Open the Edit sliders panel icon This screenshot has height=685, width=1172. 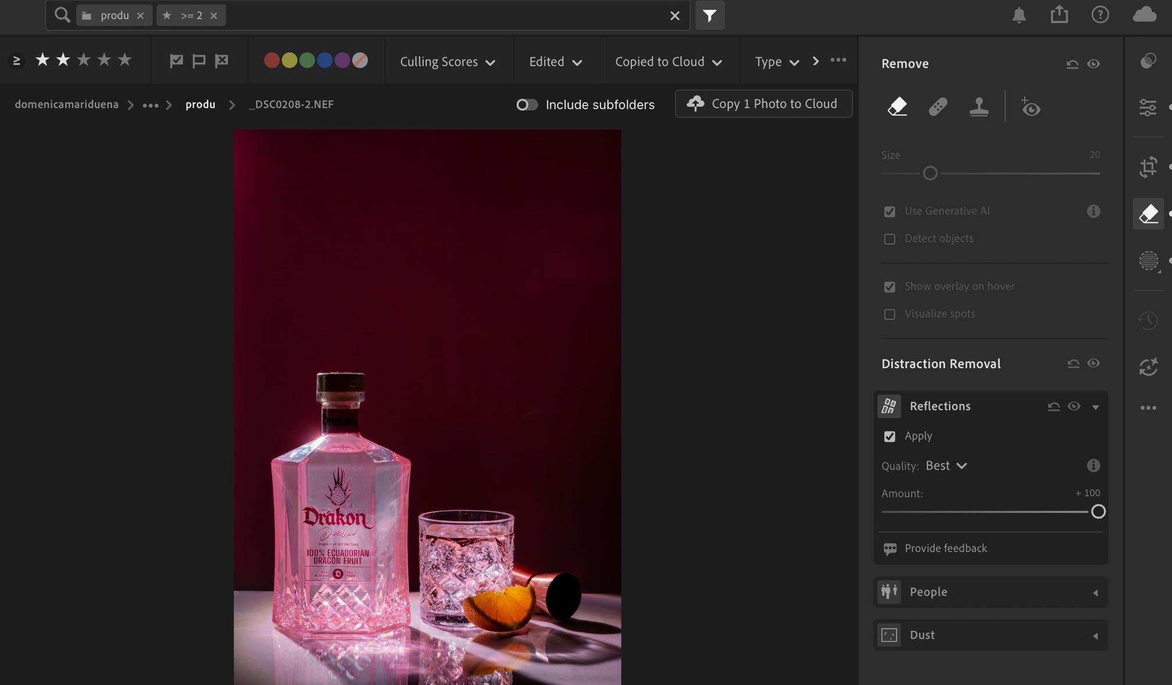point(1148,107)
